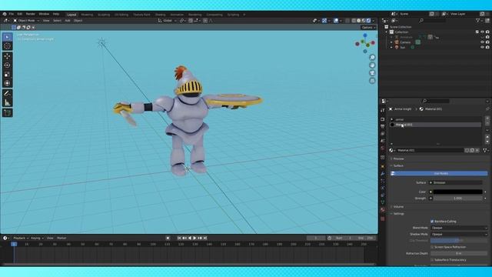Click the Refraction Depth field
The height and width of the screenshot is (277, 492).
459,253
